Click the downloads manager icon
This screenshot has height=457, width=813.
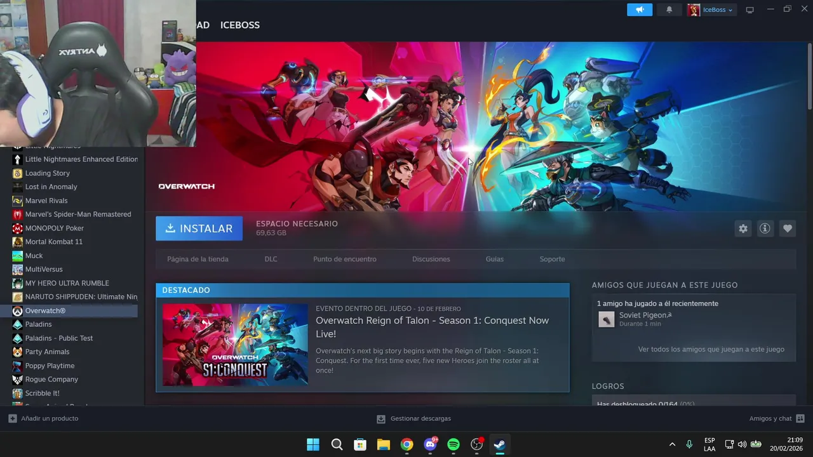click(x=381, y=419)
